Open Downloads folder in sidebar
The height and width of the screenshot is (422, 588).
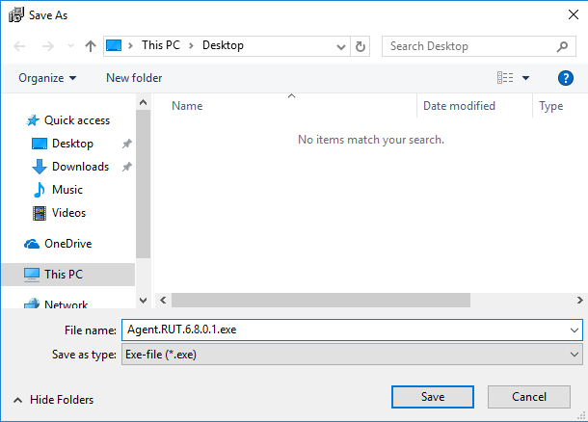click(x=80, y=167)
